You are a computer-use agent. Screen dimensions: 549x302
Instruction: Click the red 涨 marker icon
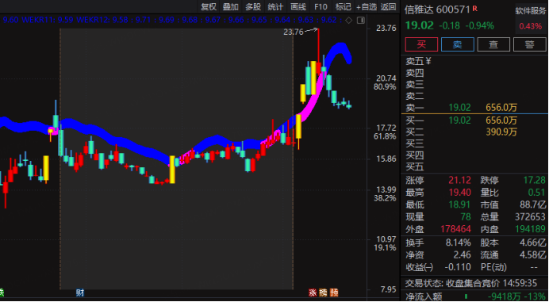(313, 292)
